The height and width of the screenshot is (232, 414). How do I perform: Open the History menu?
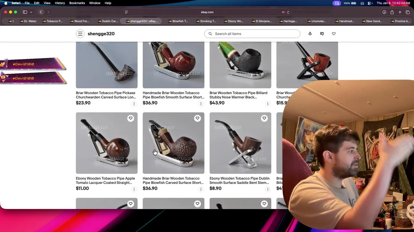60,3
